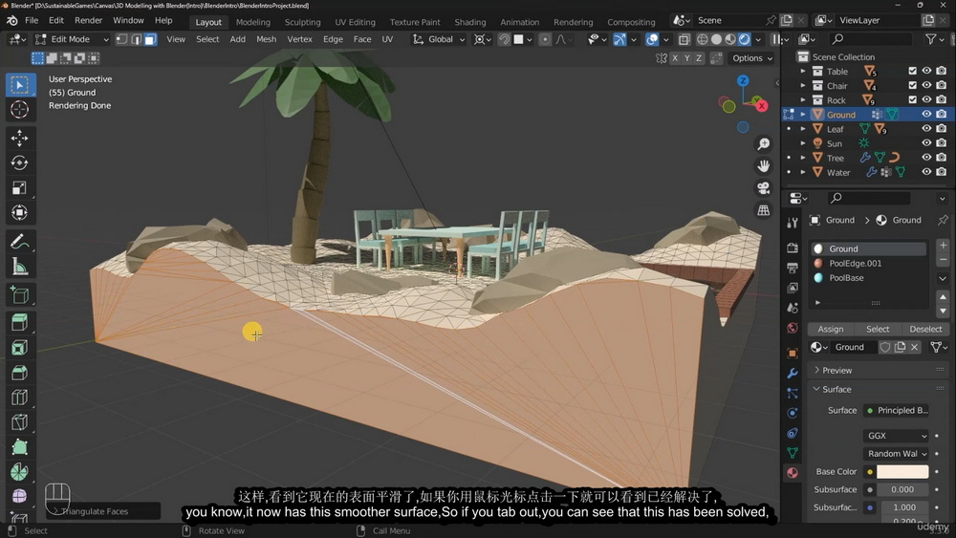Screen dimensions: 956x538
Task: Open the Render properties tab icon
Action: [793, 248]
